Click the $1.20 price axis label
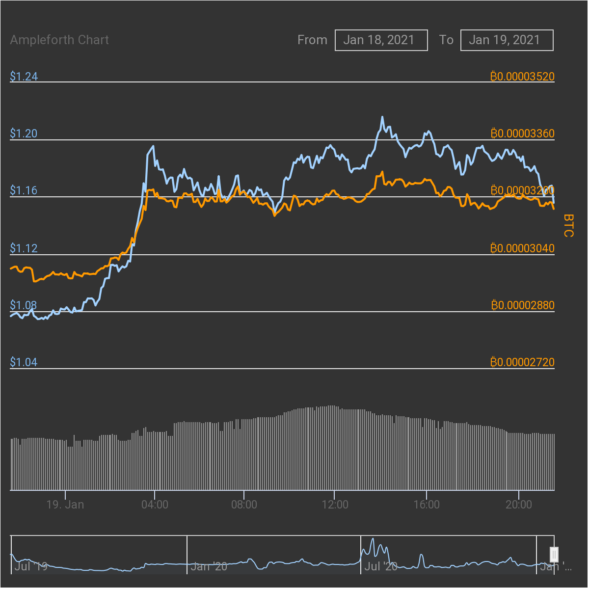Image resolution: width=589 pixels, height=589 pixels. click(x=24, y=134)
